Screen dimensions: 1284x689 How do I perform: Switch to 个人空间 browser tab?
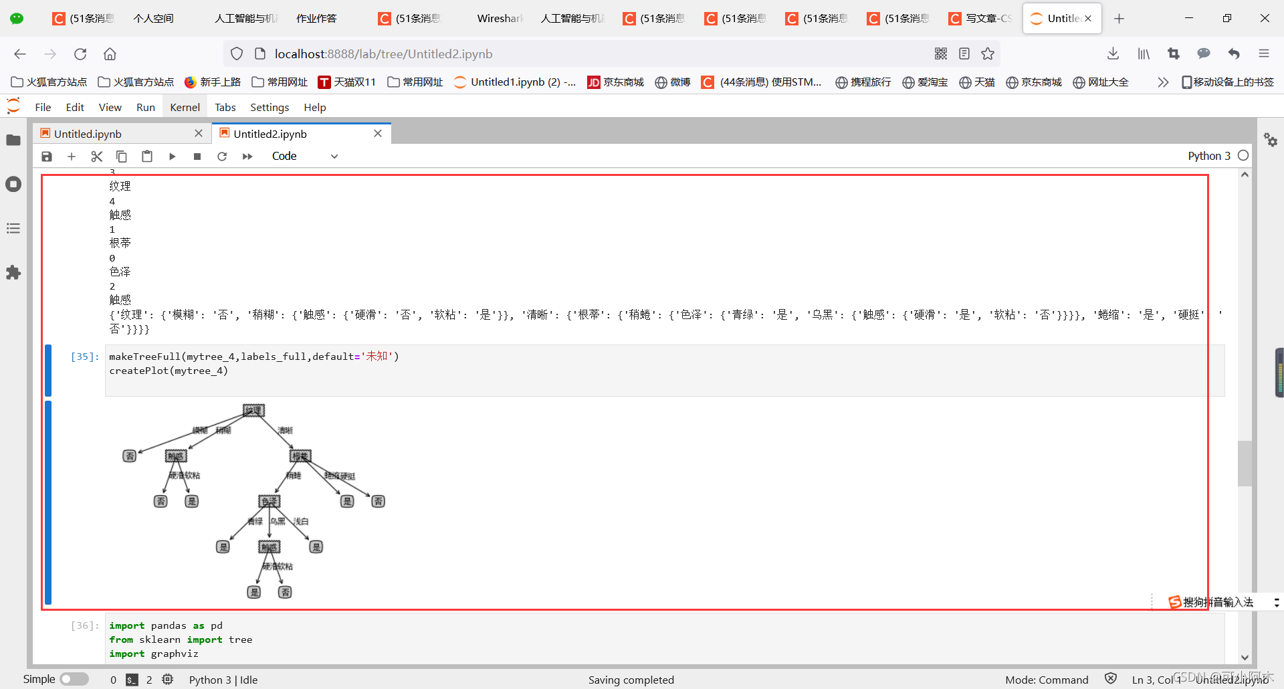(x=154, y=19)
